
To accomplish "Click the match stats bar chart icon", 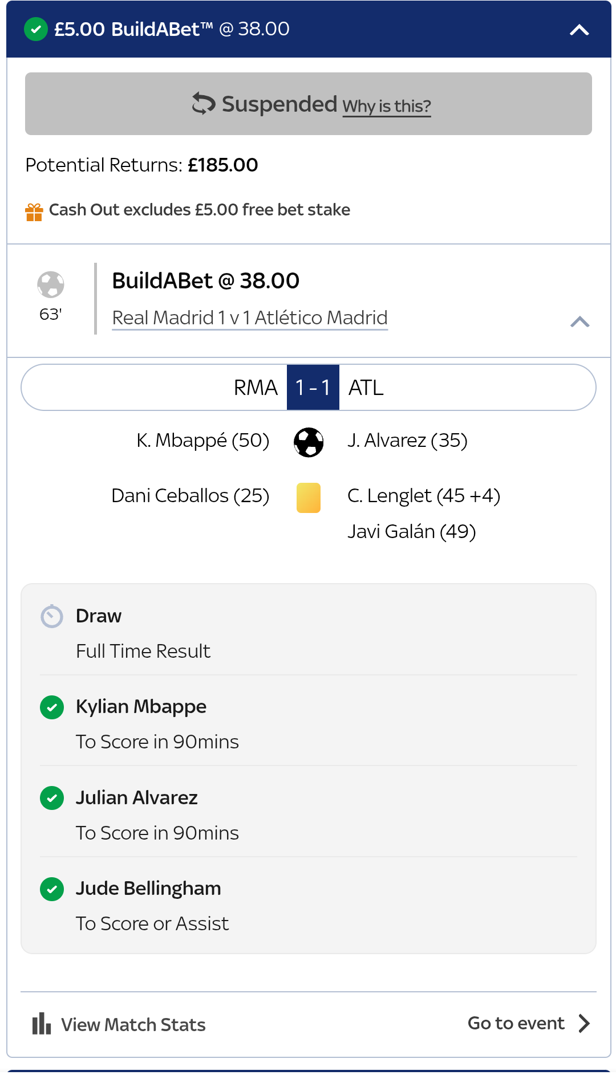I will click(x=42, y=1024).
